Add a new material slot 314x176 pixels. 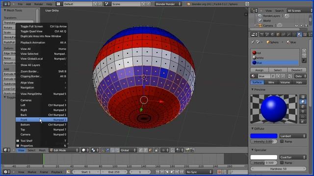click(x=304, y=51)
